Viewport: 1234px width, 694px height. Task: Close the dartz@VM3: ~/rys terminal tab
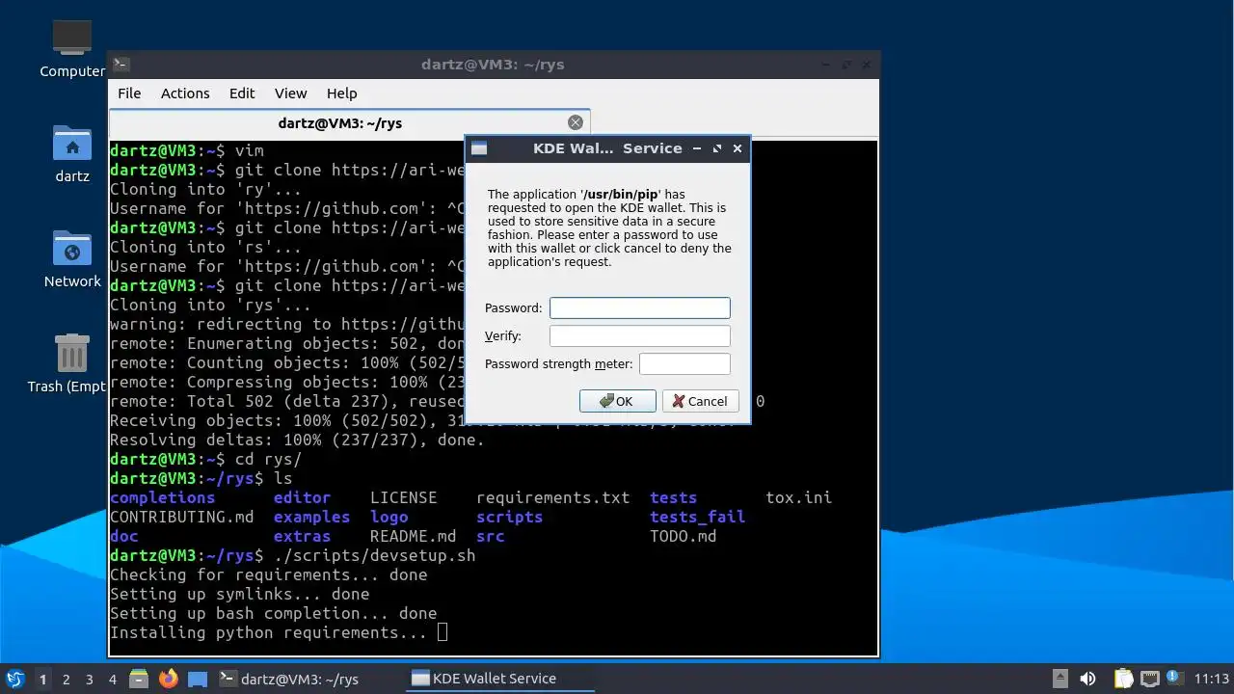pyautogui.click(x=576, y=122)
